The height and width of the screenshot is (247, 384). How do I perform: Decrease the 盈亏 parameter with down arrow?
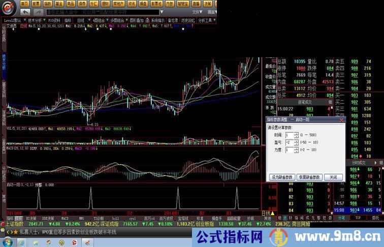point(296,145)
